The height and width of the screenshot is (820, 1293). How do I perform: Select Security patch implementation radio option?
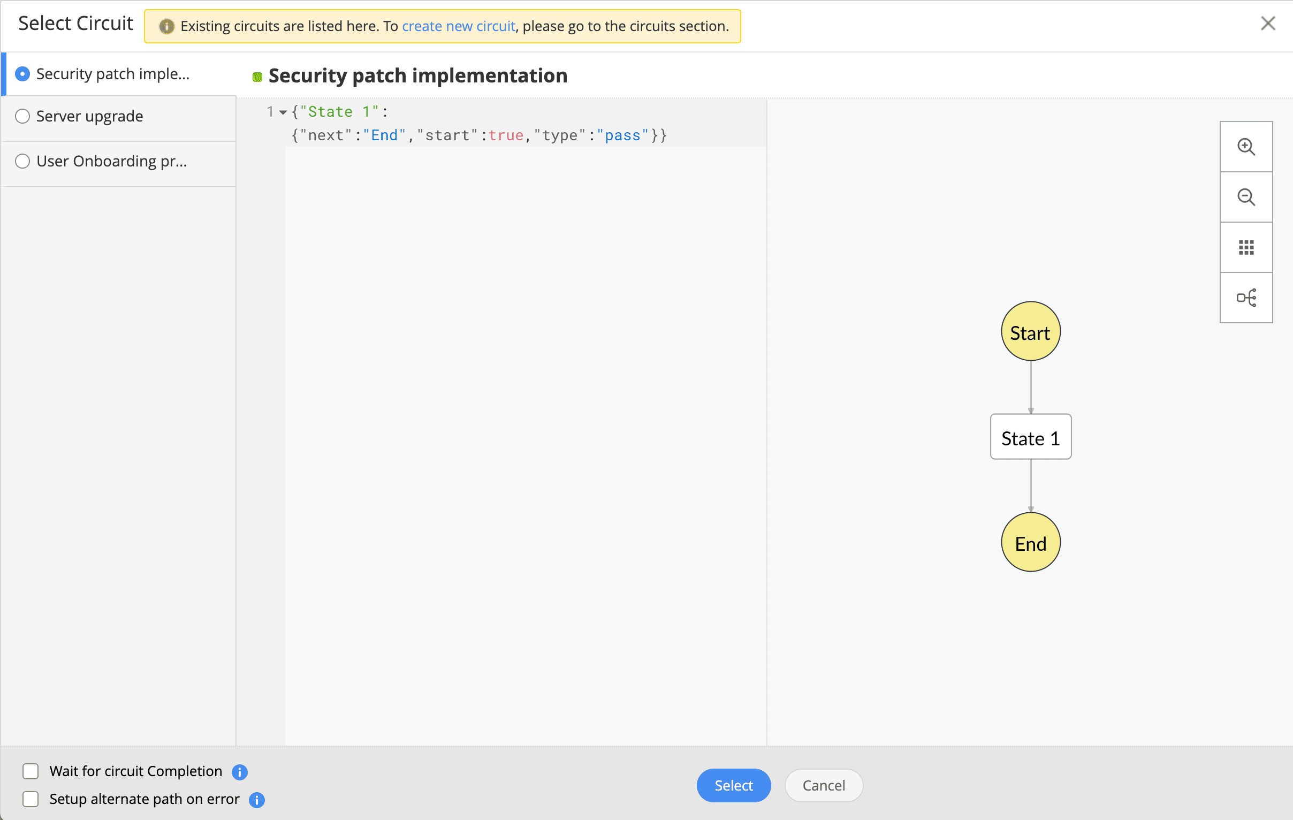22,73
